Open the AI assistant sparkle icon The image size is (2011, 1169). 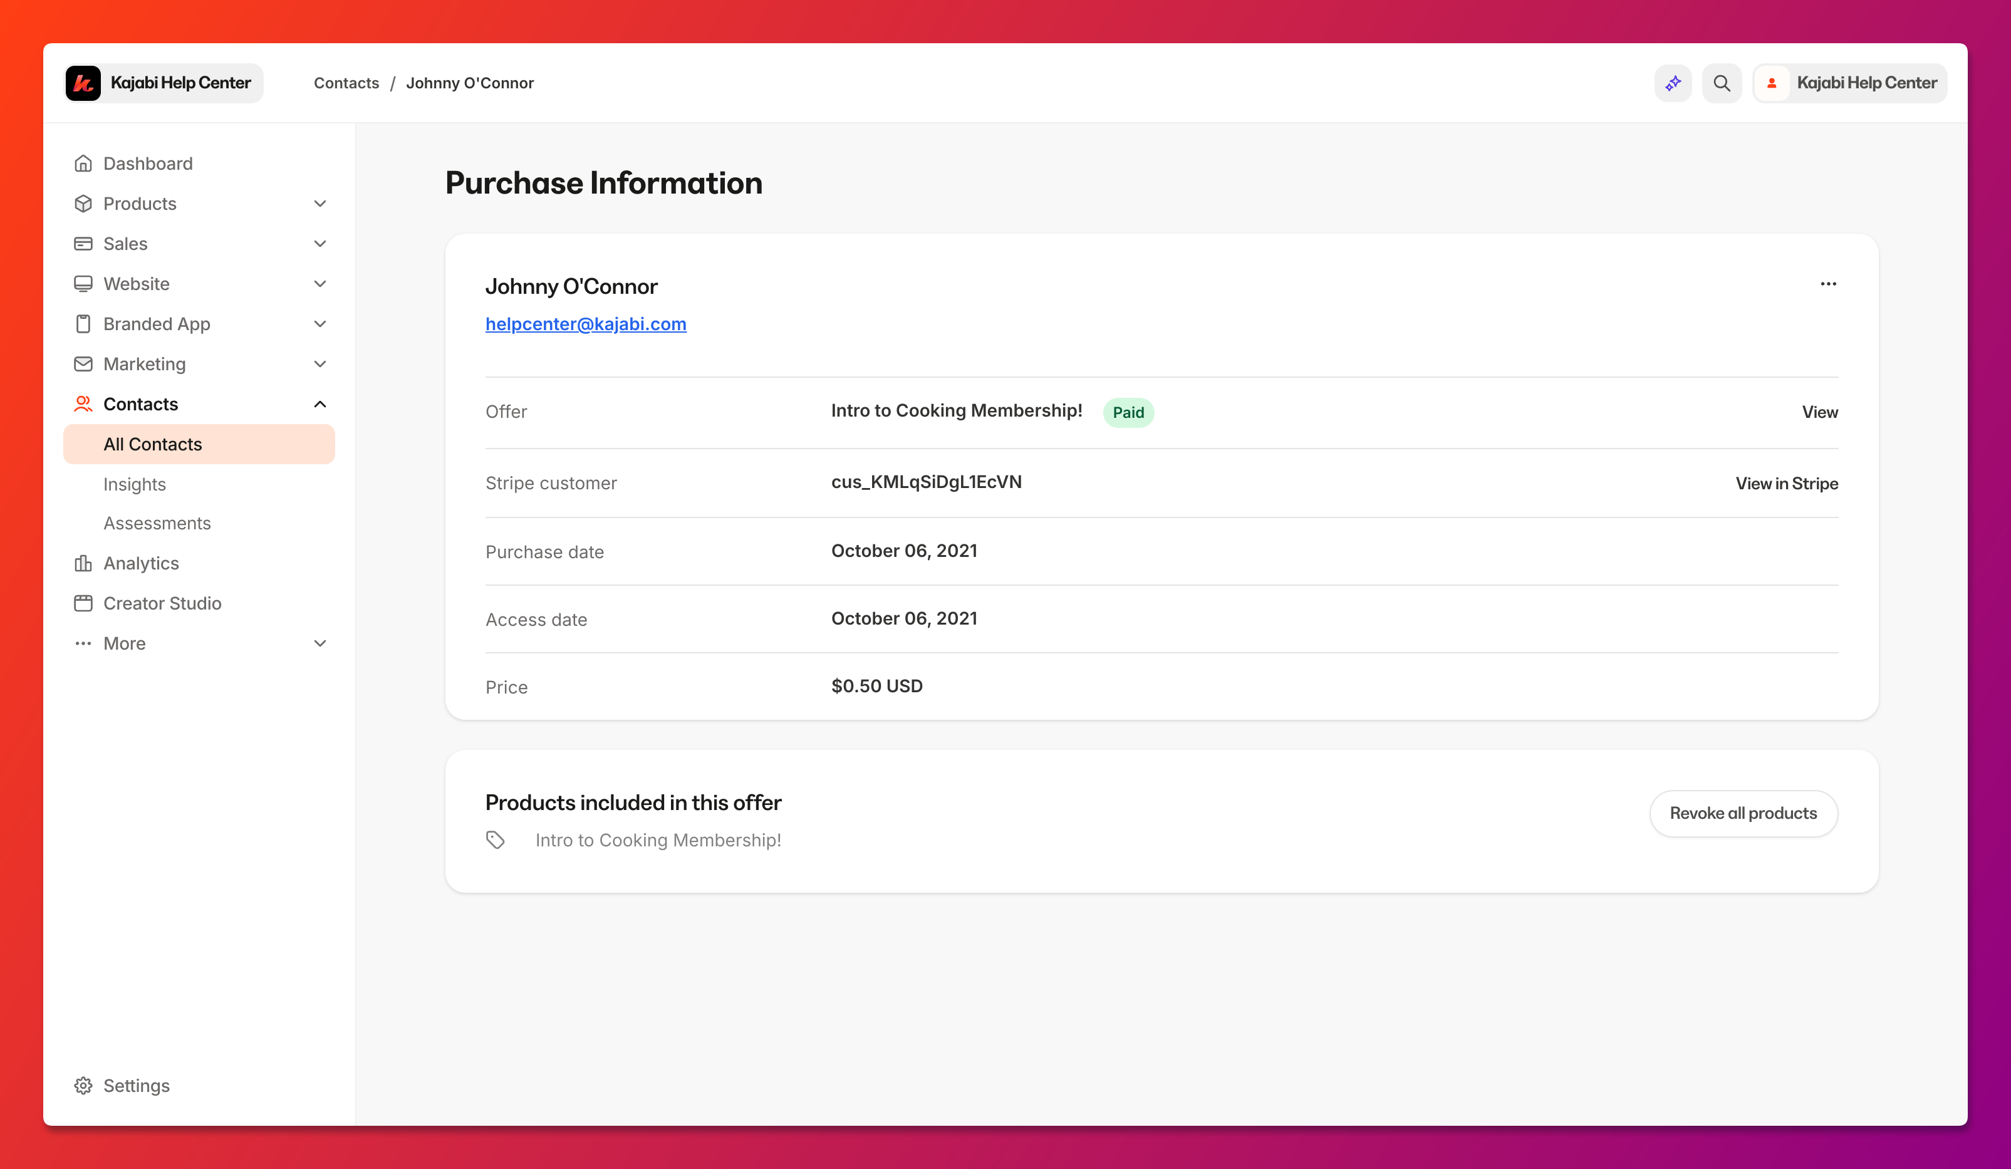pos(1673,83)
